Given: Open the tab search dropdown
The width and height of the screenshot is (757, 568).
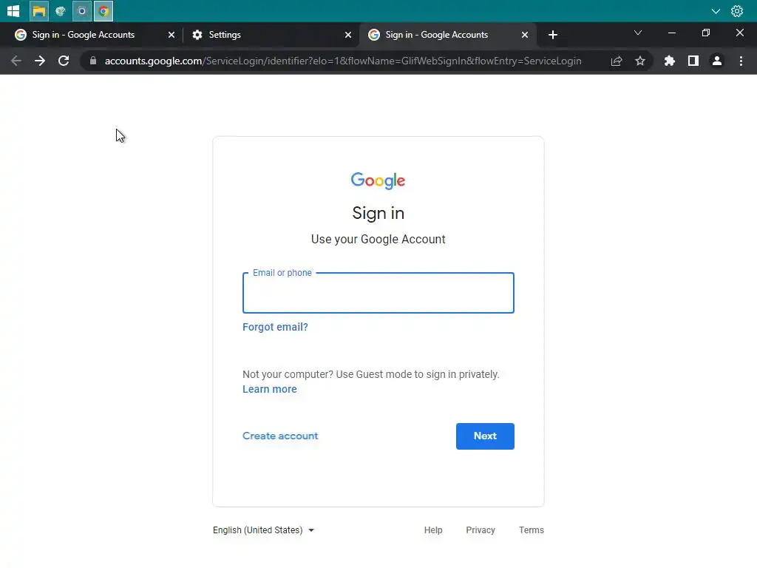Looking at the screenshot, I should (638, 33).
